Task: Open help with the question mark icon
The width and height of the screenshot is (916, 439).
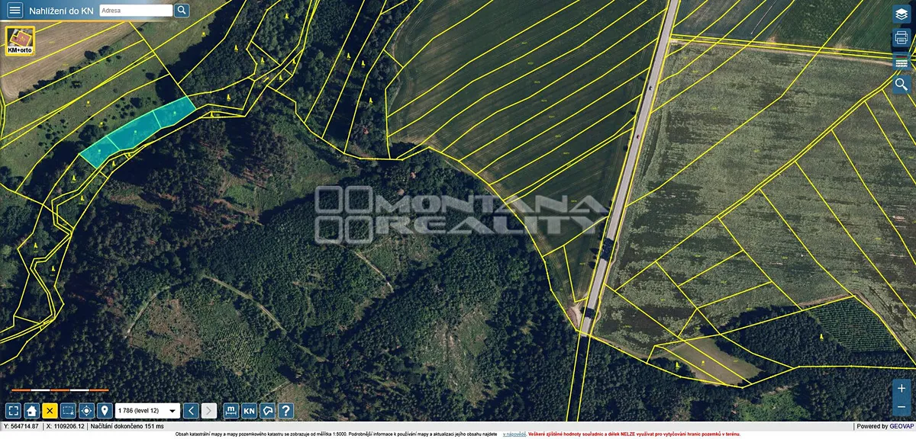Action: [x=285, y=411]
